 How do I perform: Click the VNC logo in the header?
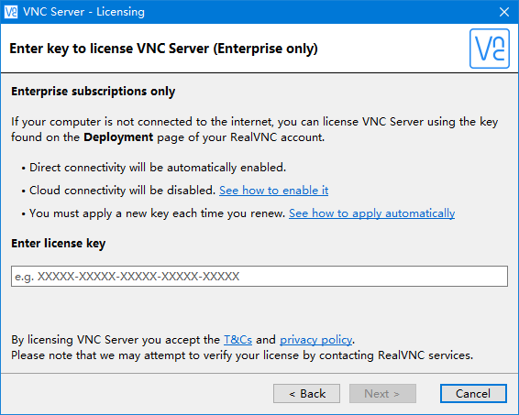point(490,49)
